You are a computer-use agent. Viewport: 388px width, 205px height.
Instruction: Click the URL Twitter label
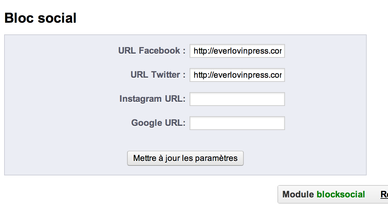pos(158,75)
